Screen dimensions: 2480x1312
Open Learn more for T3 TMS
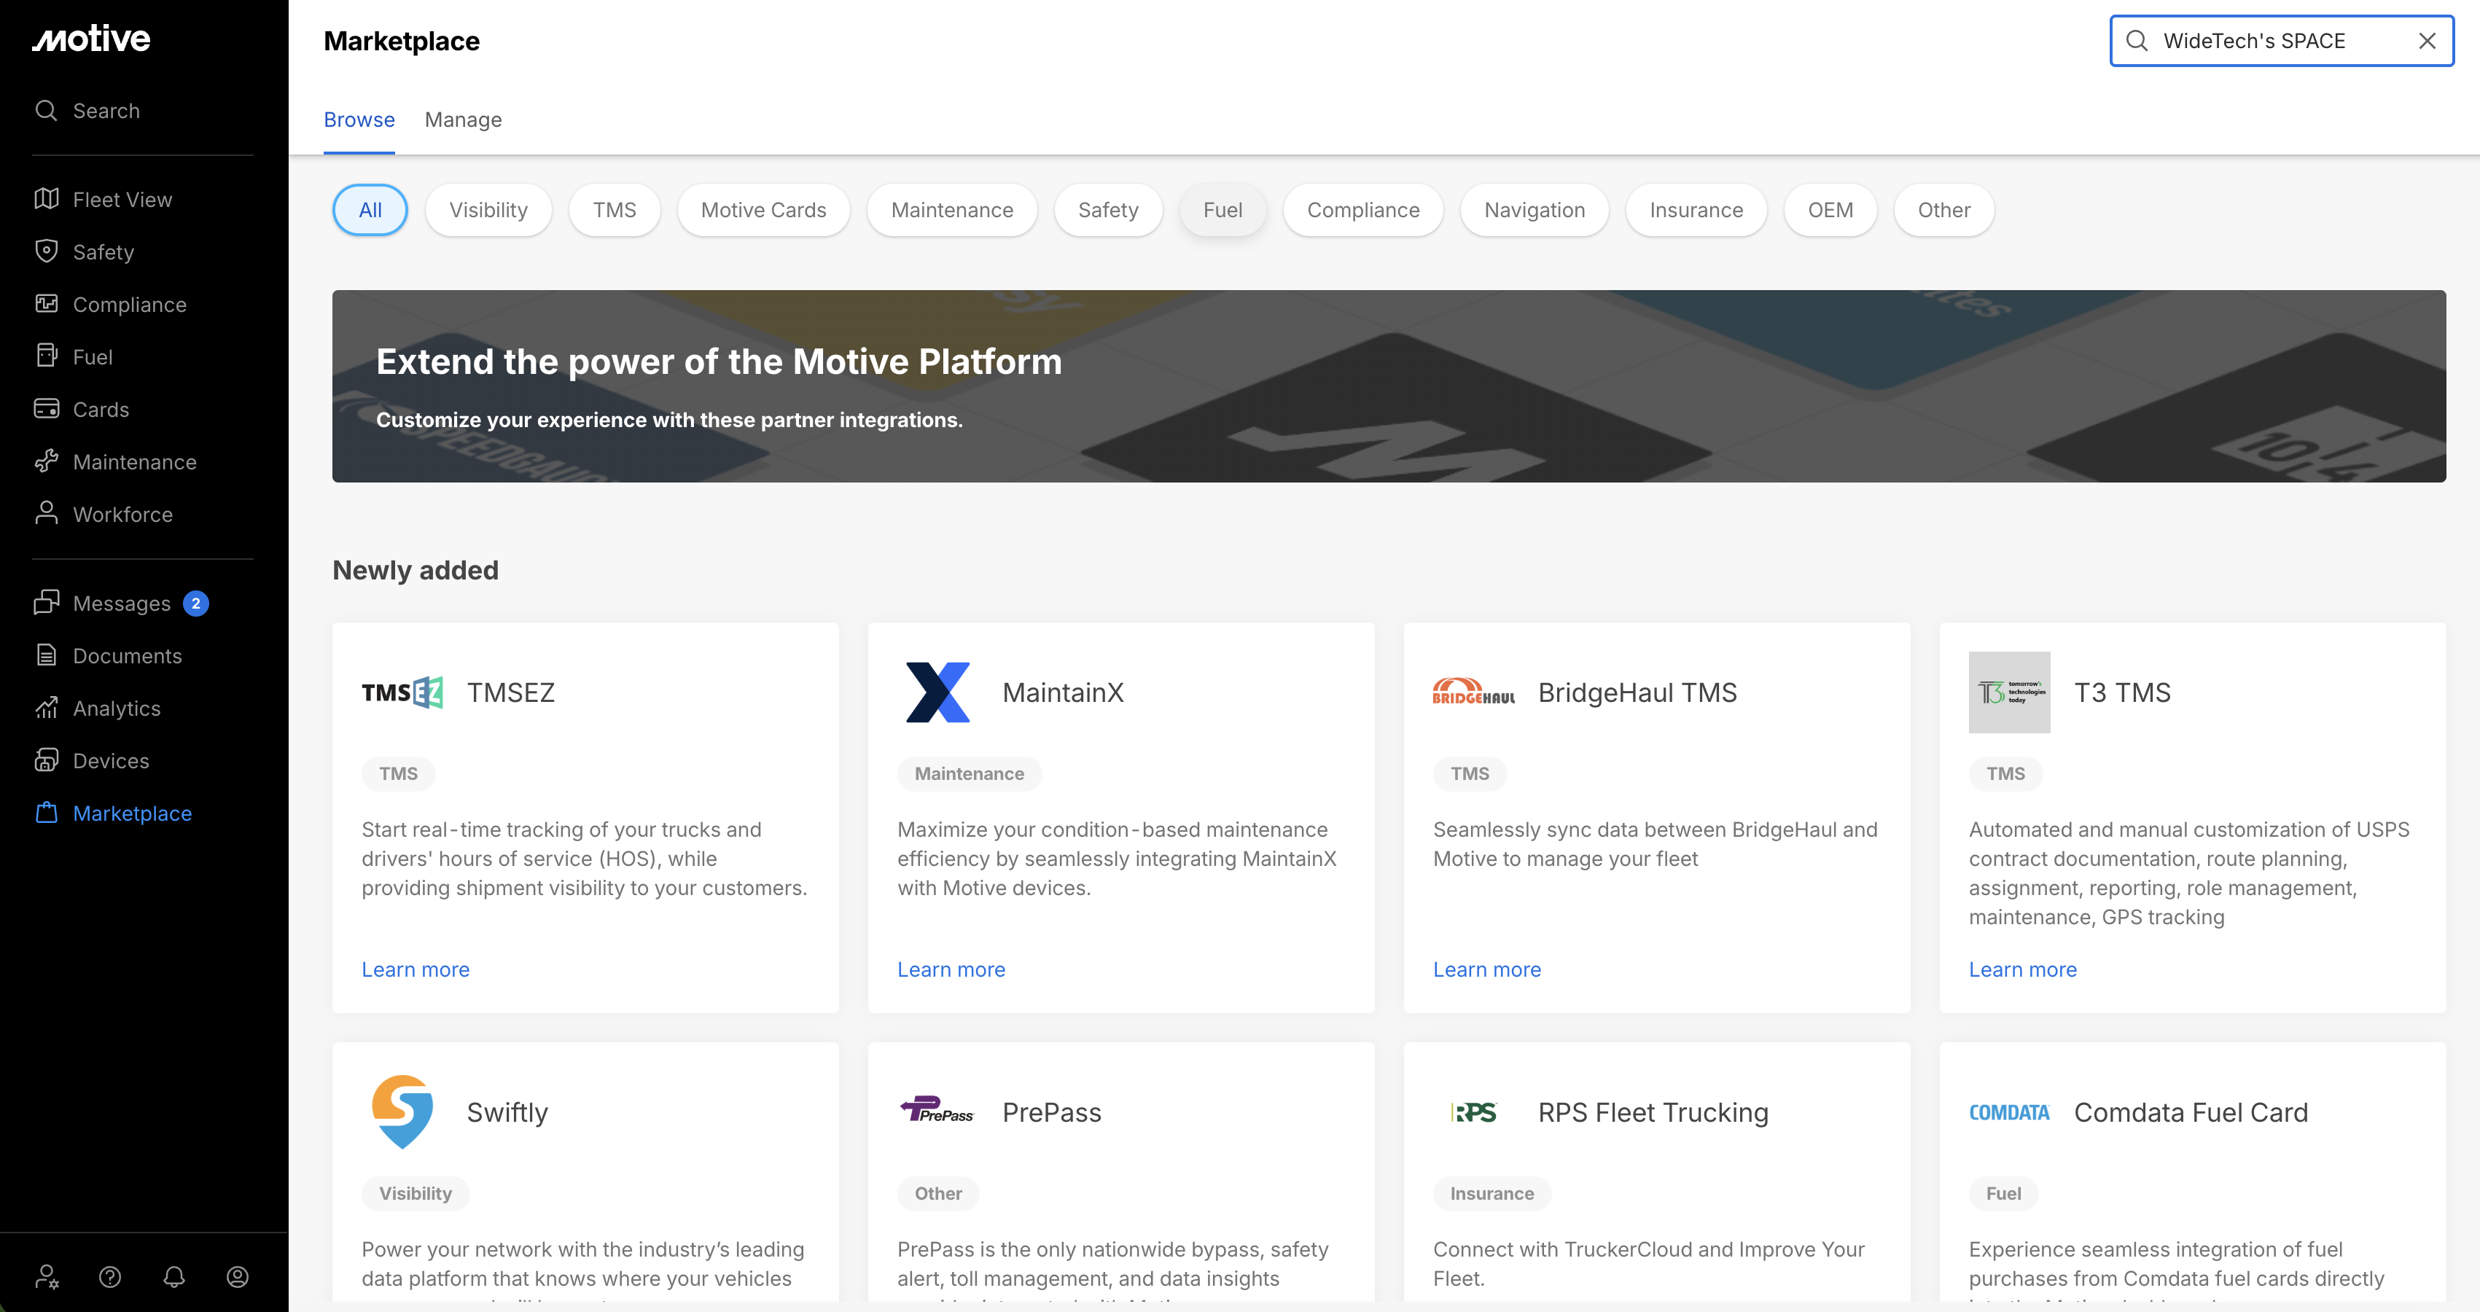[2023, 969]
